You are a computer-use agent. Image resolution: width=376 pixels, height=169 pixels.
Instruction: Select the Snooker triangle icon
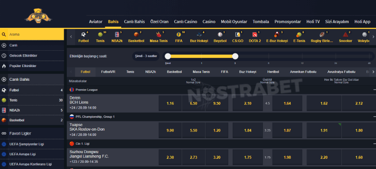coord(345,35)
